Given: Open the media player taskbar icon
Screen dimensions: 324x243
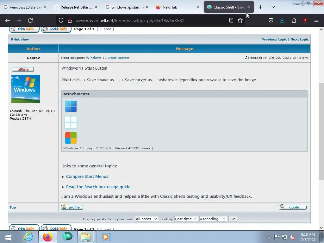Looking at the screenshot, I should point(106,237).
